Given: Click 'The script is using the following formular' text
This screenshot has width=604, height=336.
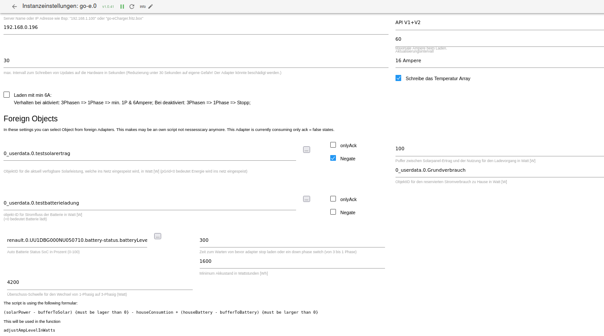Looking at the screenshot, I should coord(41,303).
